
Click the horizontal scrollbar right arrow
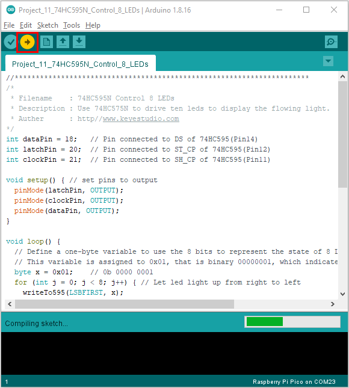(333, 304)
